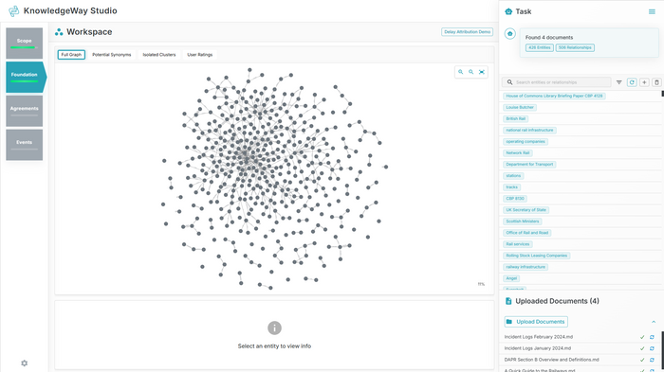The image size is (664, 372).
Task: Click the KnowledgeWay Studio logo icon
Action: point(14,11)
